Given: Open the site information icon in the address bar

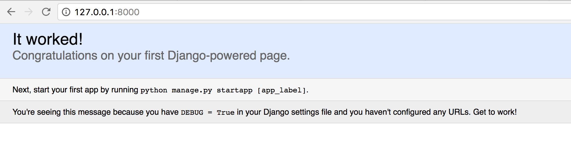Looking at the screenshot, I should pyautogui.click(x=66, y=12).
